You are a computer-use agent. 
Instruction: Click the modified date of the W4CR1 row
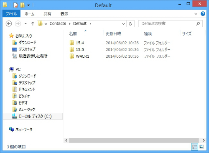point(122,56)
